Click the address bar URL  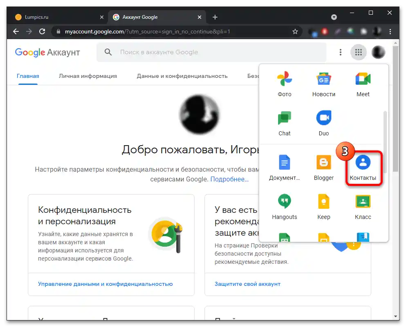point(147,31)
